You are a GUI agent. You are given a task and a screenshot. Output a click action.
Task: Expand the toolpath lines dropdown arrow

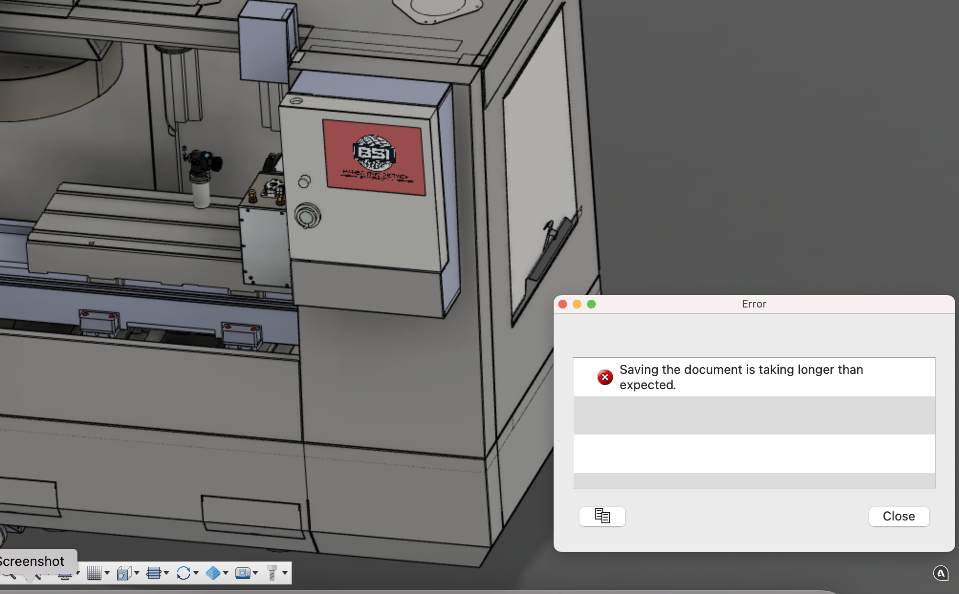click(166, 573)
